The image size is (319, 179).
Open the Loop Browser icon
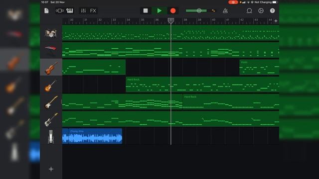pos(249,11)
